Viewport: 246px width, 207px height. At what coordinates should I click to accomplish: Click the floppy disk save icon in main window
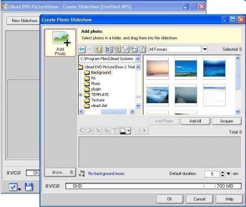click(29, 187)
